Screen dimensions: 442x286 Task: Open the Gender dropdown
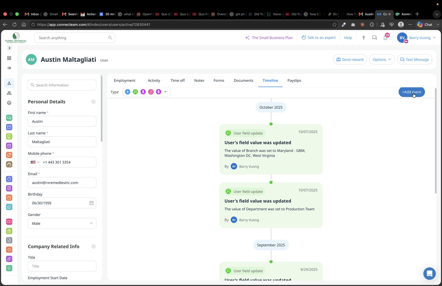[x=62, y=223]
